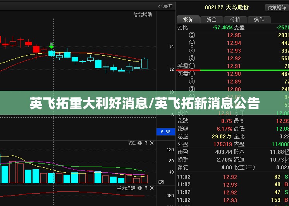Click the 净资 value 4.00
289x206 pixels.
(x=227, y=167)
